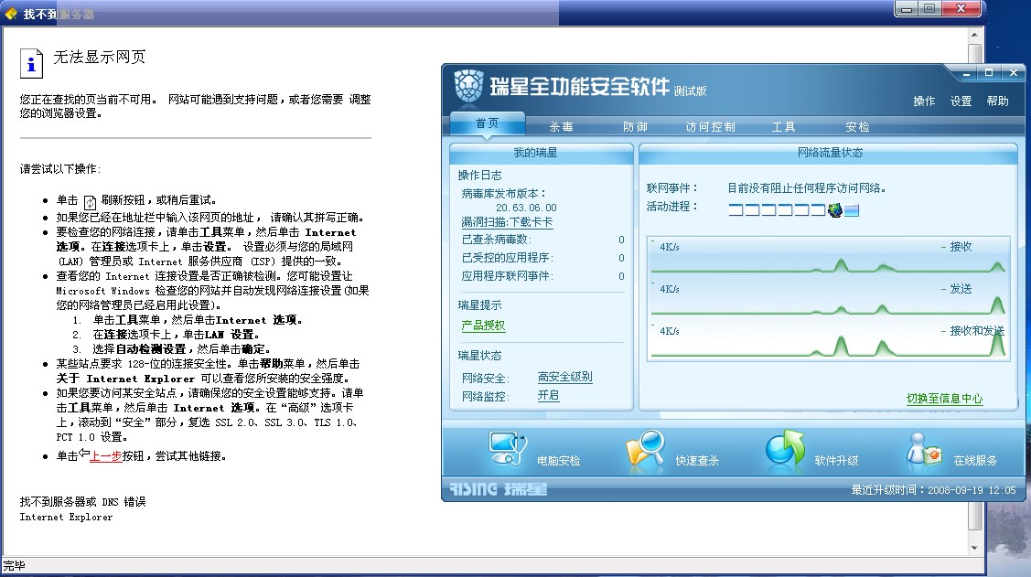
Task: Click 已受控的应用程序 row text
Action: tap(508, 258)
